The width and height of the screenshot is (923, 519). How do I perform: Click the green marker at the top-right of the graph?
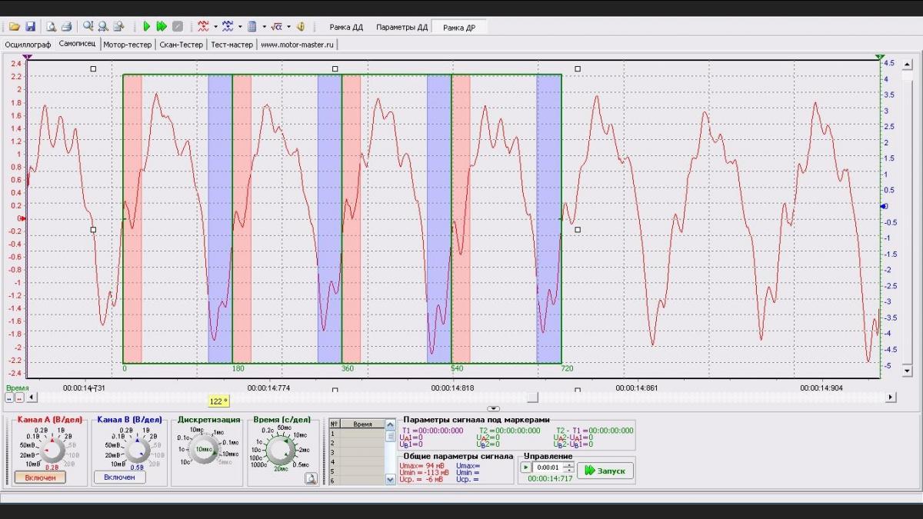pos(880,58)
